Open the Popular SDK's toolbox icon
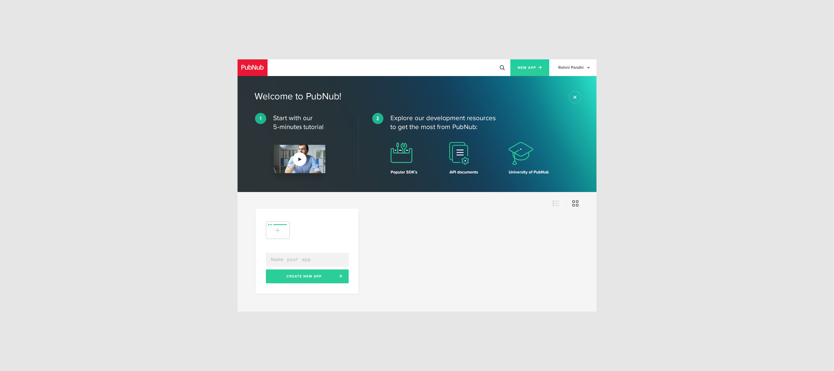 click(401, 153)
